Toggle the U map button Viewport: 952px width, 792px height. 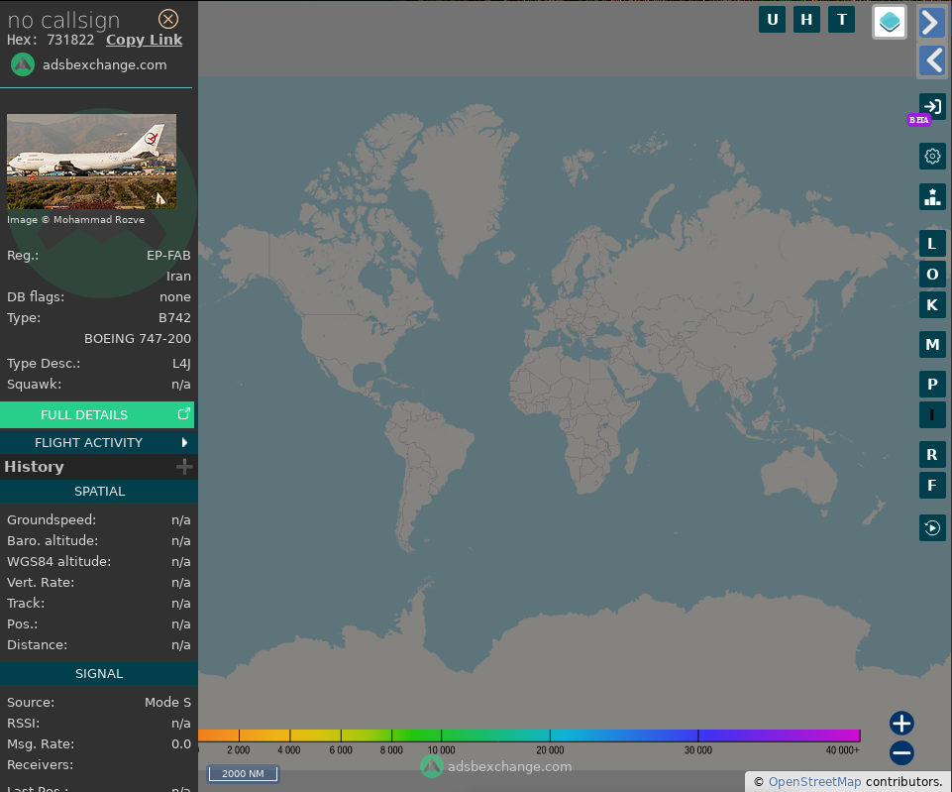click(x=773, y=20)
